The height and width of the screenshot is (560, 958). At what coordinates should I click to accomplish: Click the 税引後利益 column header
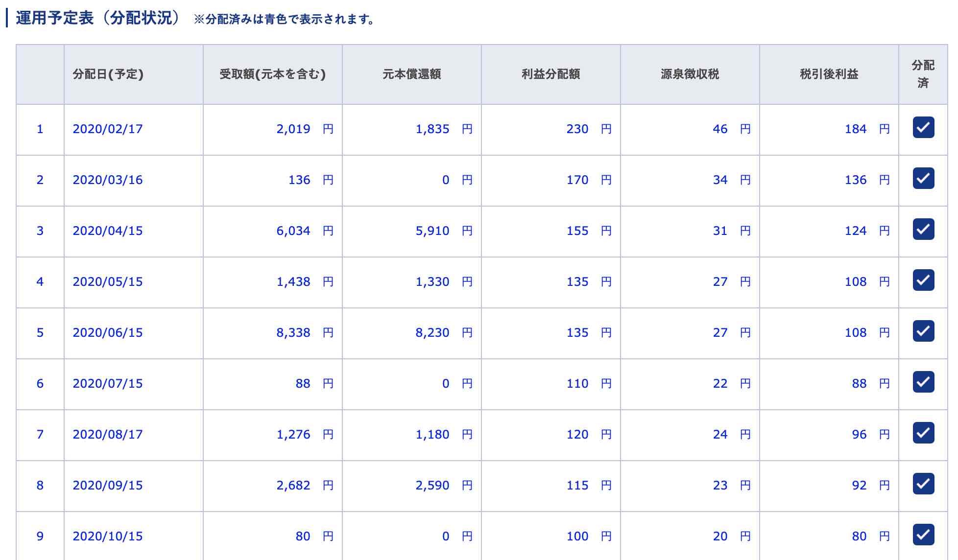tap(829, 74)
